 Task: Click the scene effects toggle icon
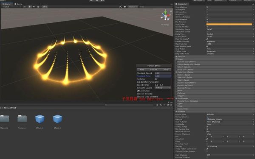[x=38, y=7]
